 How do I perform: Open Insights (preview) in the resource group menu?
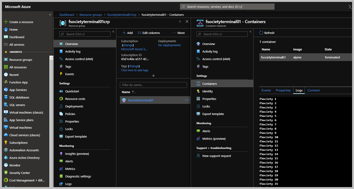coord(77,154)
